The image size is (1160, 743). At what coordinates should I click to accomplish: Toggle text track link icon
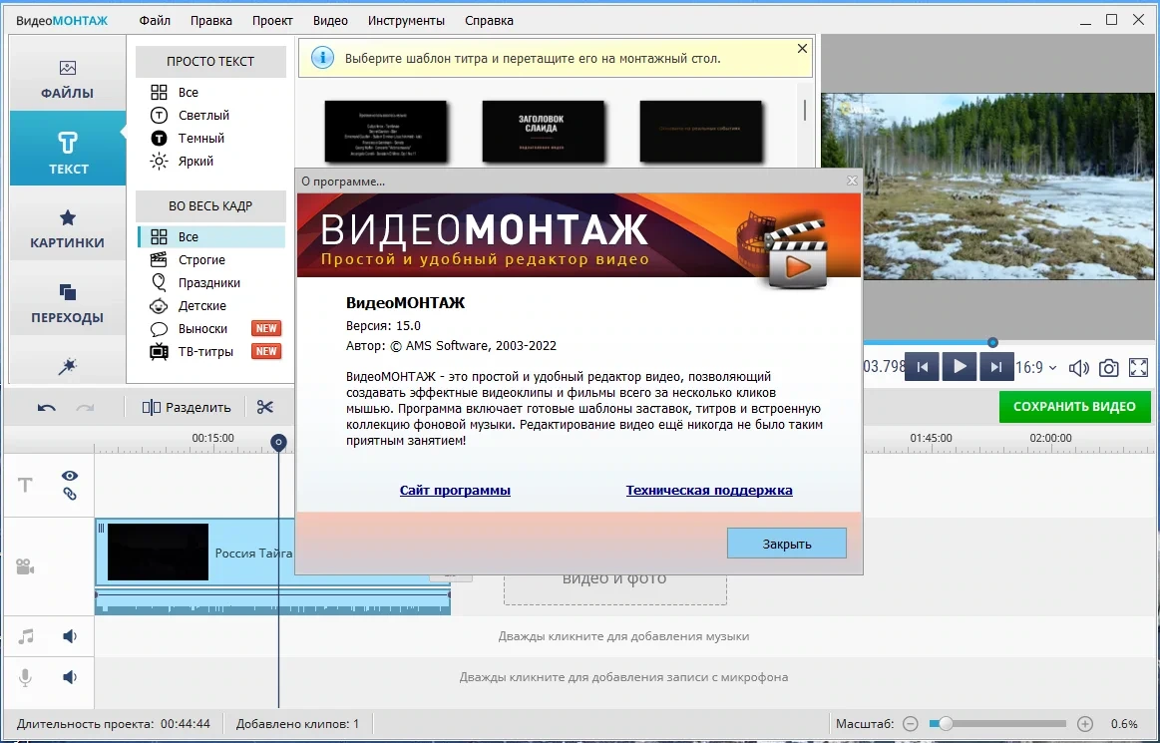tap(70, 495)
